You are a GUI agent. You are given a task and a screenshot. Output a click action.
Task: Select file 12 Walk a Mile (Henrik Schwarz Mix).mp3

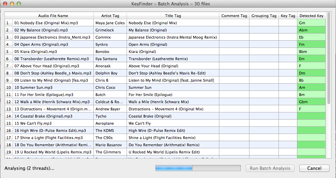(x=53, y=101)
